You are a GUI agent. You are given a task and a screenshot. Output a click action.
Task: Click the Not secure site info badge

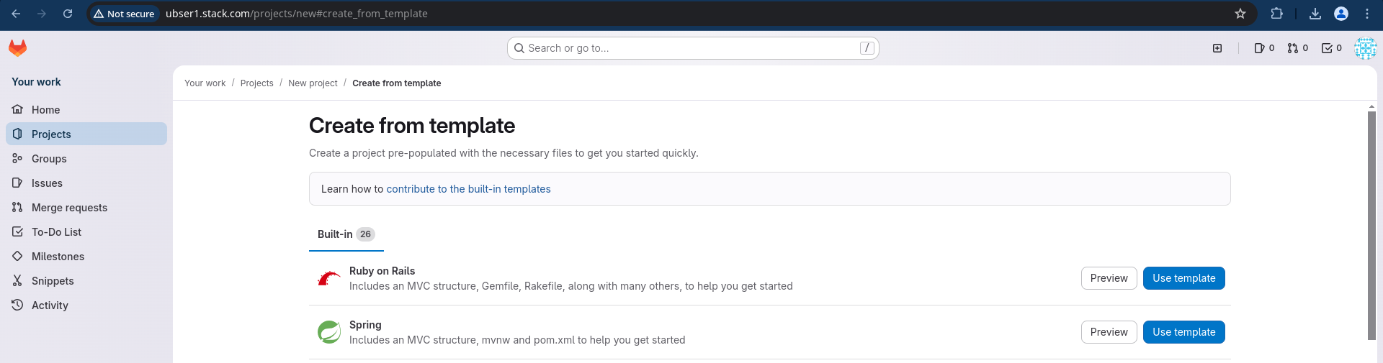coord(124,14)
